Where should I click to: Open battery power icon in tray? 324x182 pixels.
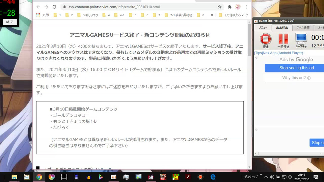[x=278, y=177]
